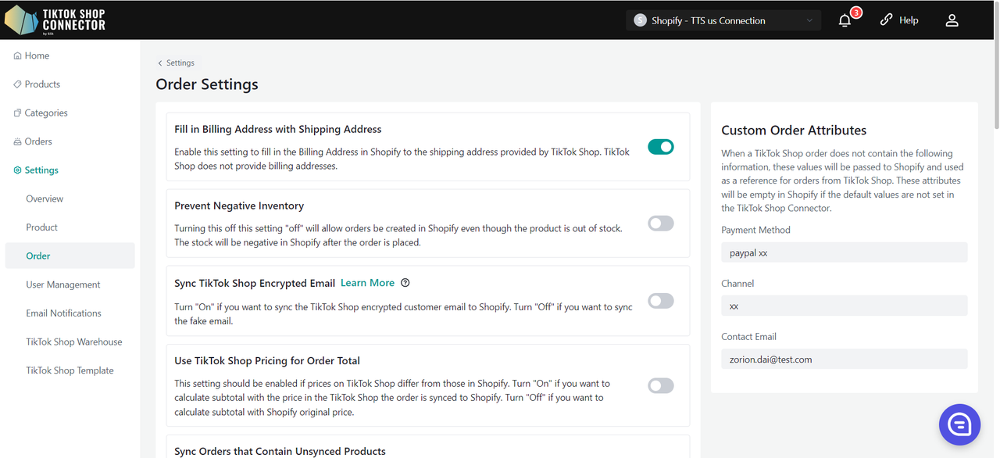The width and height of the screenshot is (1000, 458).
Task: Open the chat support bubble
Action: point(959,424)
